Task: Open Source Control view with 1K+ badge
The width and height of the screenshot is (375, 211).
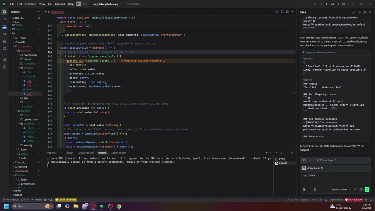Action: tap(4, 26)
